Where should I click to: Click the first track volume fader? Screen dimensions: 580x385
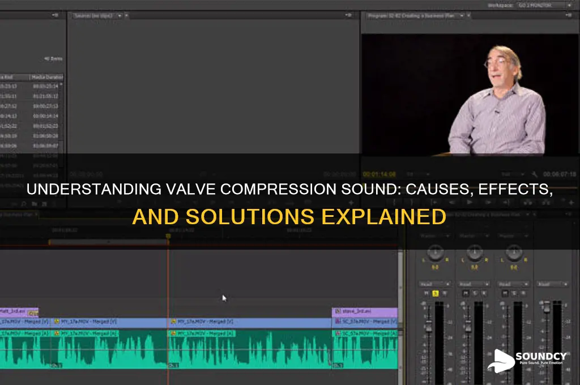click(x=428, y=326)
